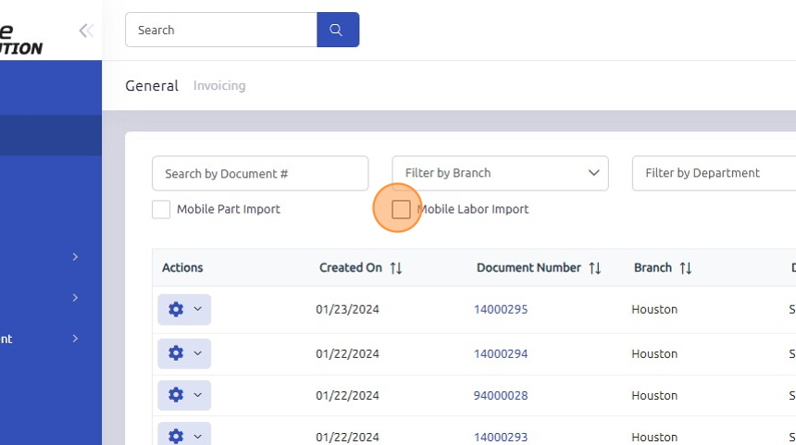Open document number 14000293 link

pyautogui.click(x=501, y=437)
